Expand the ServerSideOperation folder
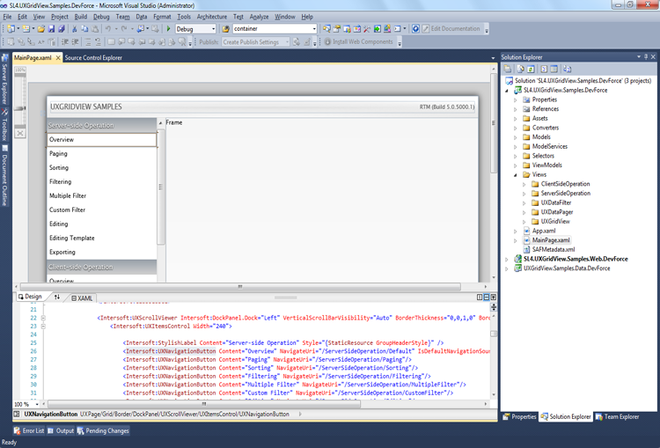 [x=524, y=194]
